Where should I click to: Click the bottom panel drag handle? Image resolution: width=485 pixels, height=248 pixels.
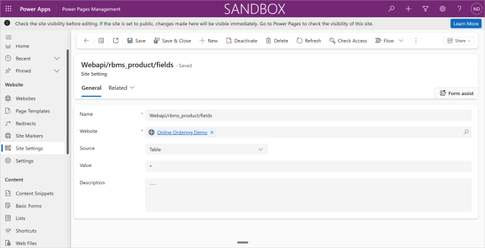click(x=242, y=243)
